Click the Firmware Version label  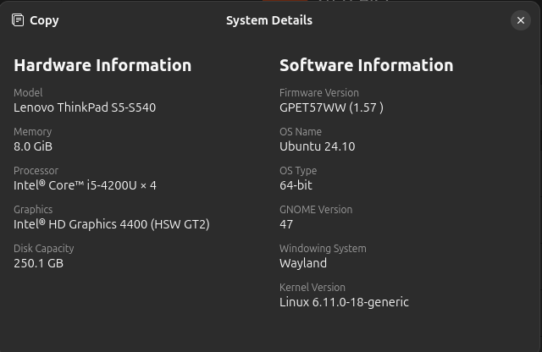[319, 93]
